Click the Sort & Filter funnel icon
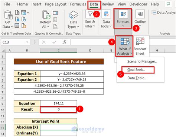This screenshot has width=176, height=137. tap(90, 14)
